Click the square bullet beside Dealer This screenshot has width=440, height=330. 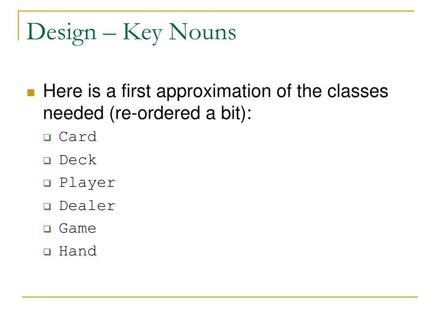(x=47, y=206)
